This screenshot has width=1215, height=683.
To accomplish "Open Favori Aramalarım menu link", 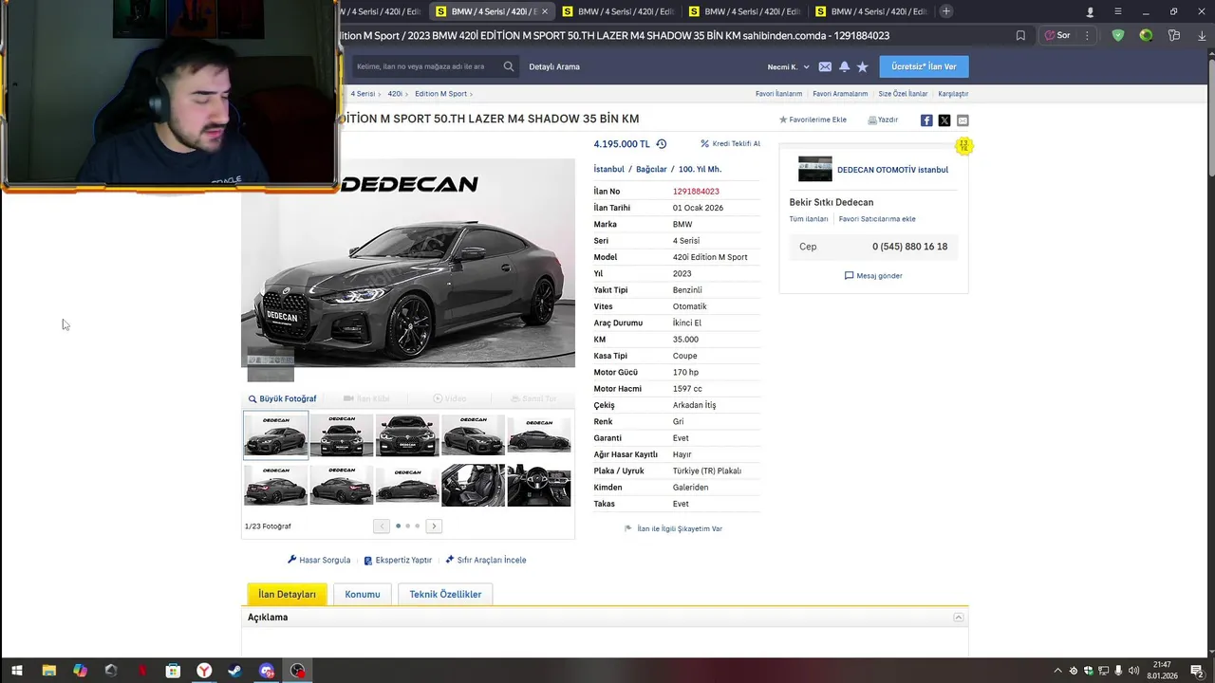I will click(840, 94).
